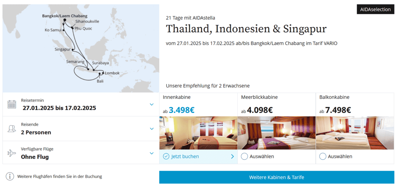Screen dimensions: 398x187
Task: Click the info icon near Weitere Flughäfen
Action: click(10, 177)
